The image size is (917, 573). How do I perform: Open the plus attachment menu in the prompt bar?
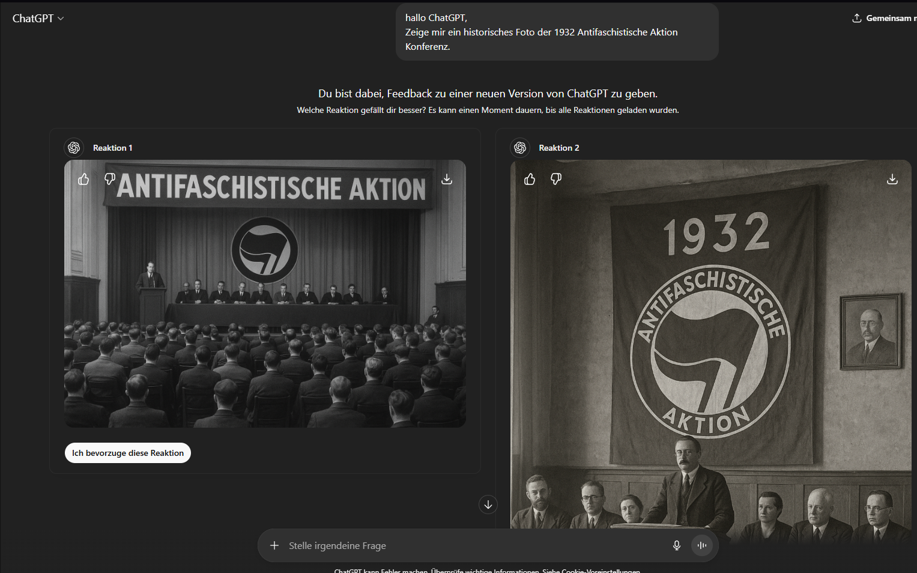click(x=274, y=545)
